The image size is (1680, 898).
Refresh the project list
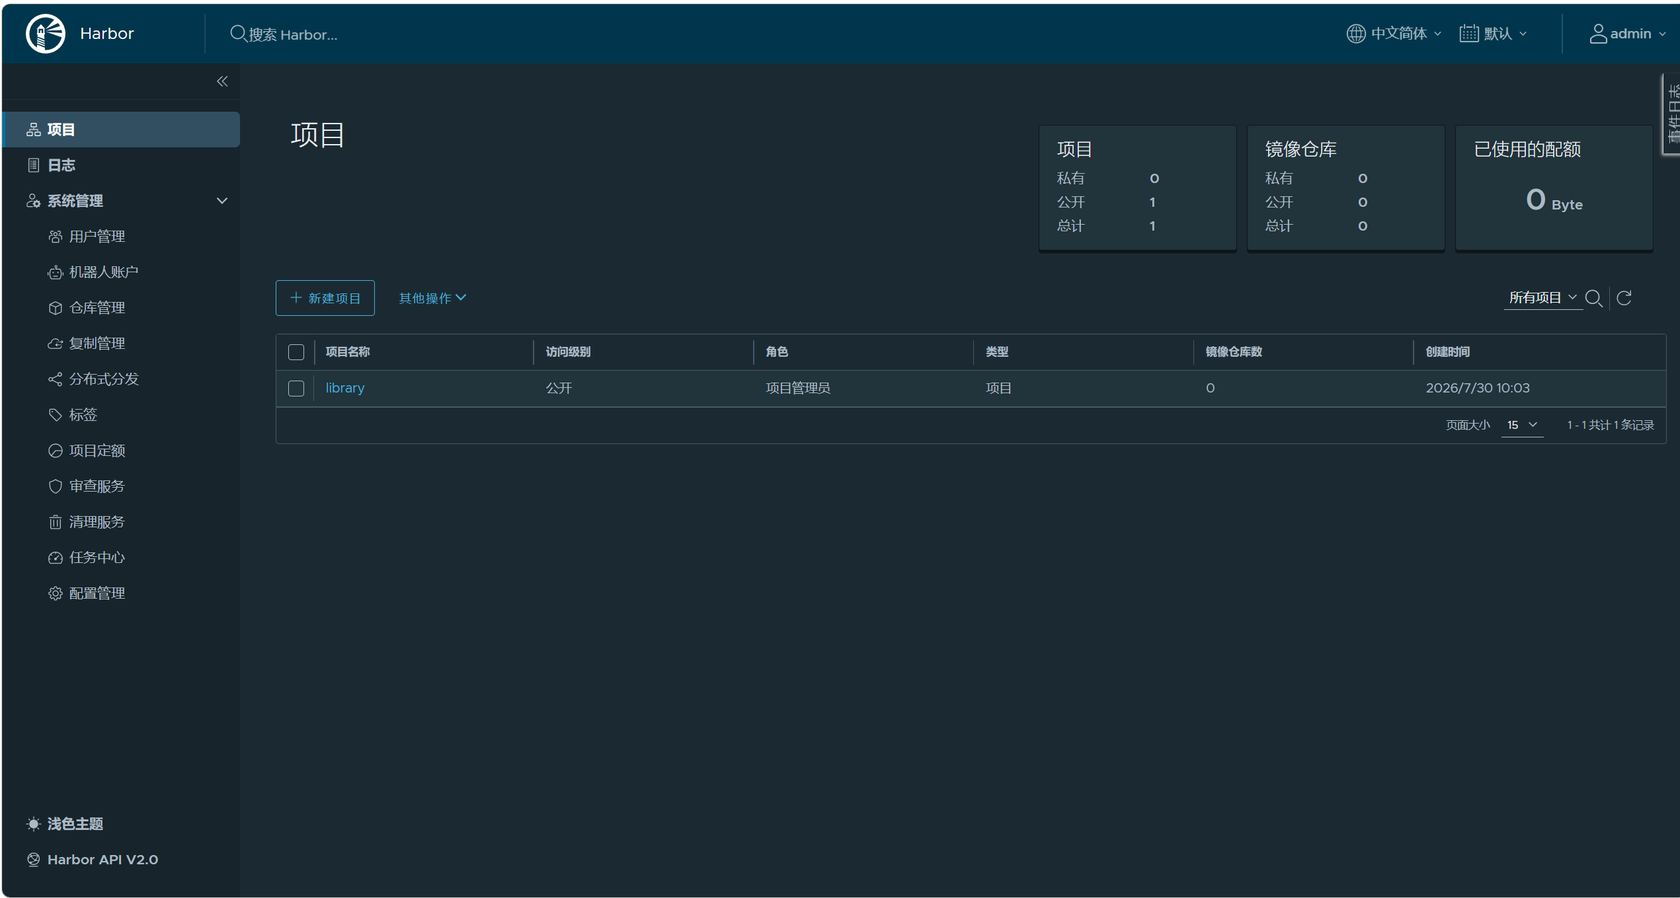click(x=1624, y=298)
